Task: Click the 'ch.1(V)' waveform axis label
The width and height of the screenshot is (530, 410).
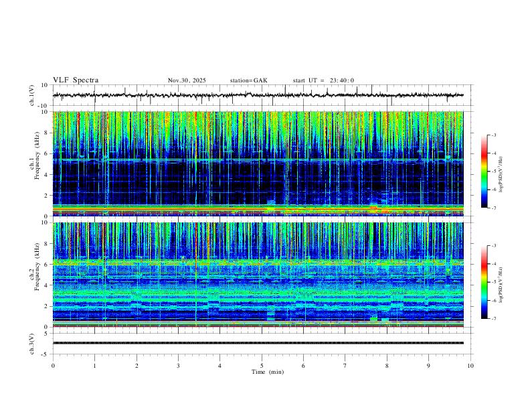Action: (32, 95)
